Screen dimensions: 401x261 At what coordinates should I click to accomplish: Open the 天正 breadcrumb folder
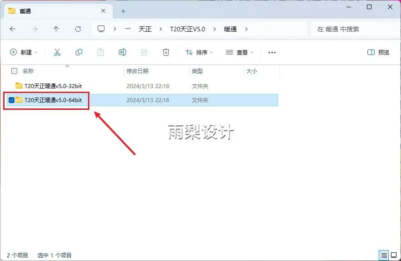(x=145, y=29)
